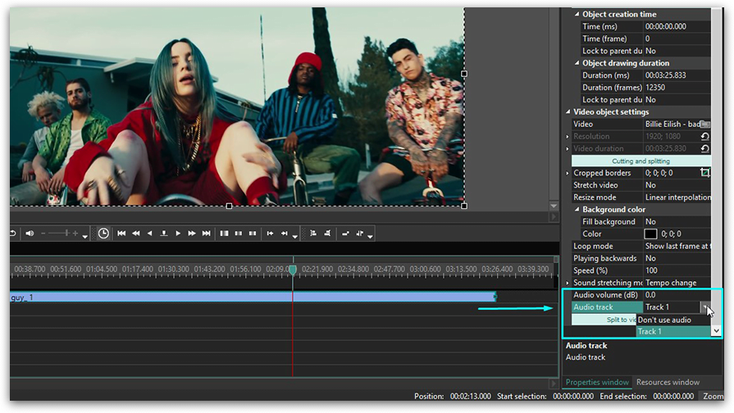Screen dimensions: 734x413
Task: Collapse the Video object settings section
Action: point(568,111)
